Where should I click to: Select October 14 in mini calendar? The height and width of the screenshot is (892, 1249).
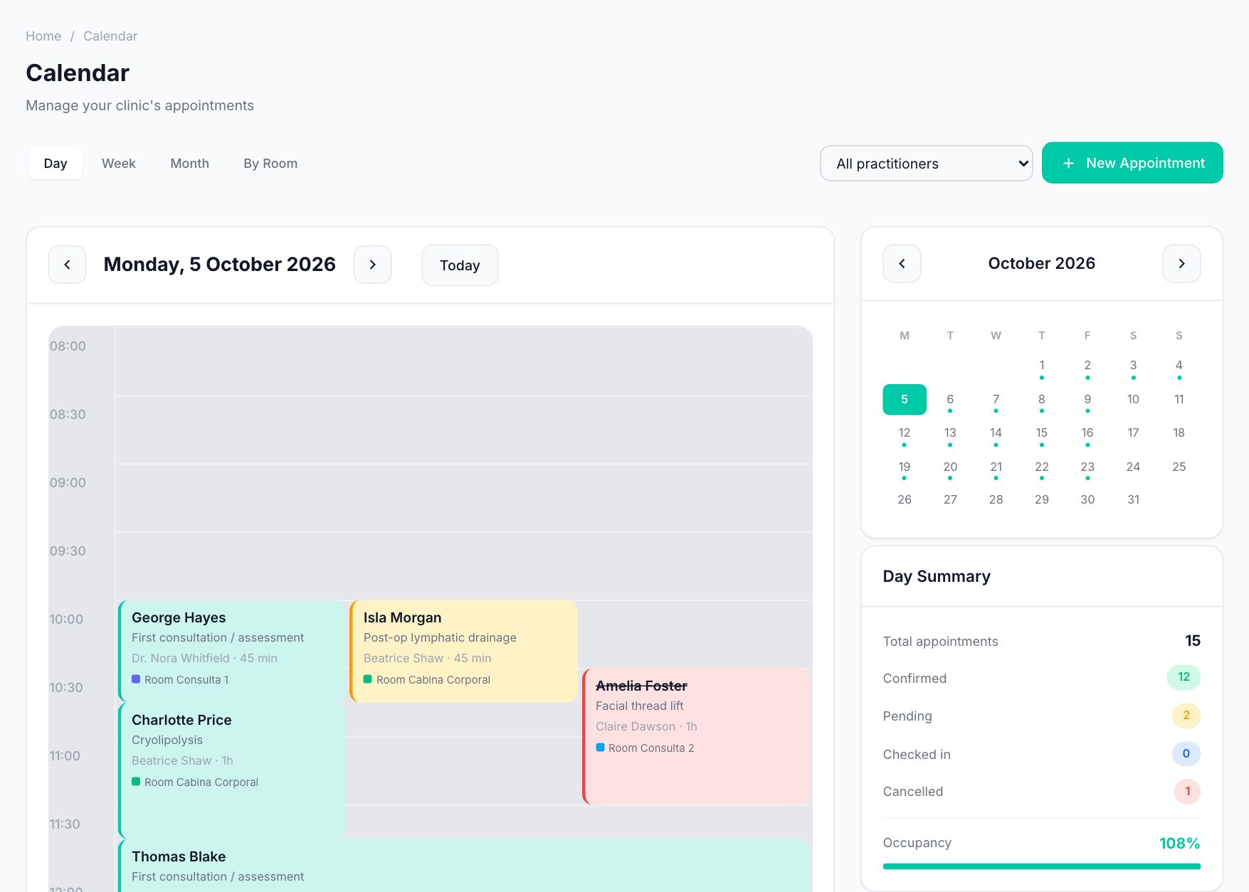[x=996, y=433]
